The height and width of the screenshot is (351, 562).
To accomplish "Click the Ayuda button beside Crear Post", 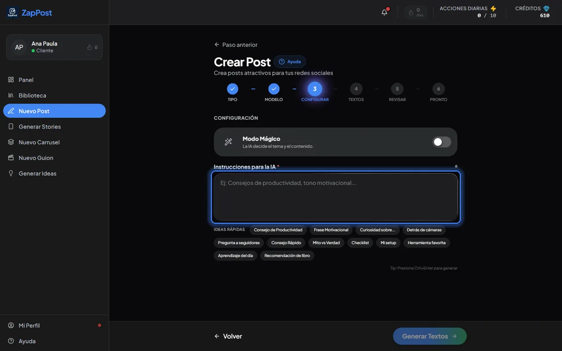I will (290, 61).
